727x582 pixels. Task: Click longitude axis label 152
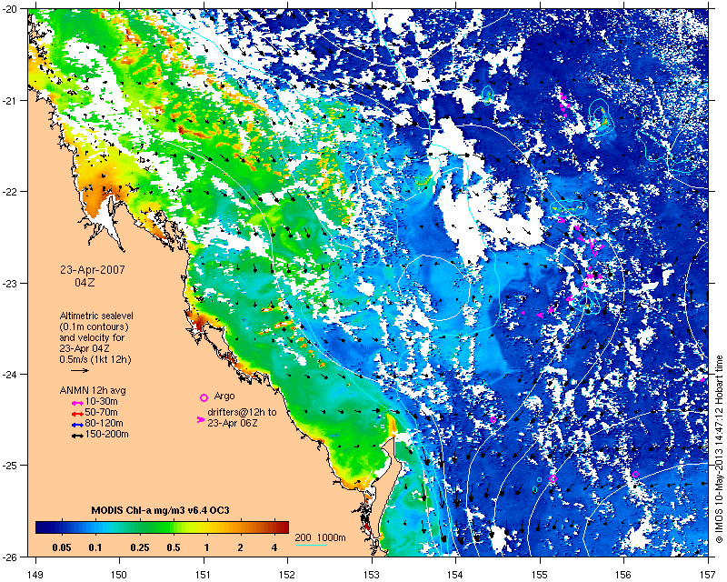click(288, 575)
